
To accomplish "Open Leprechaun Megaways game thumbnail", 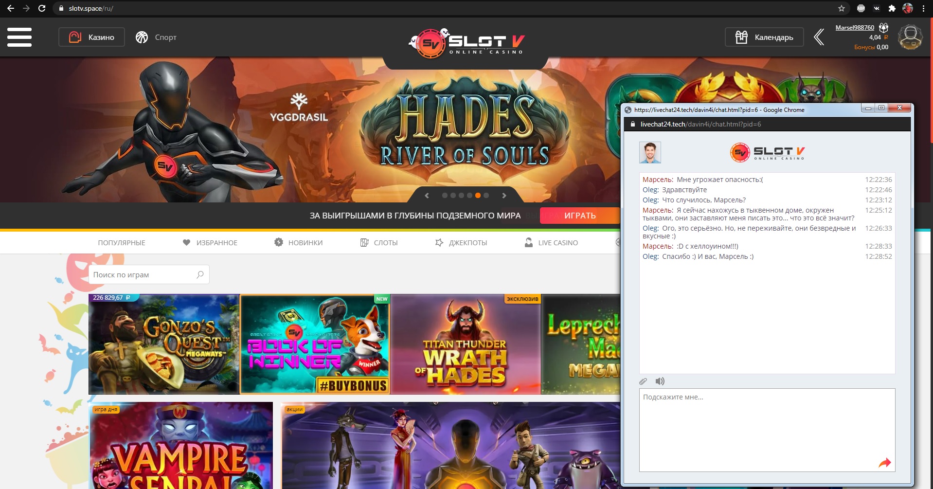I will (581, 344).
